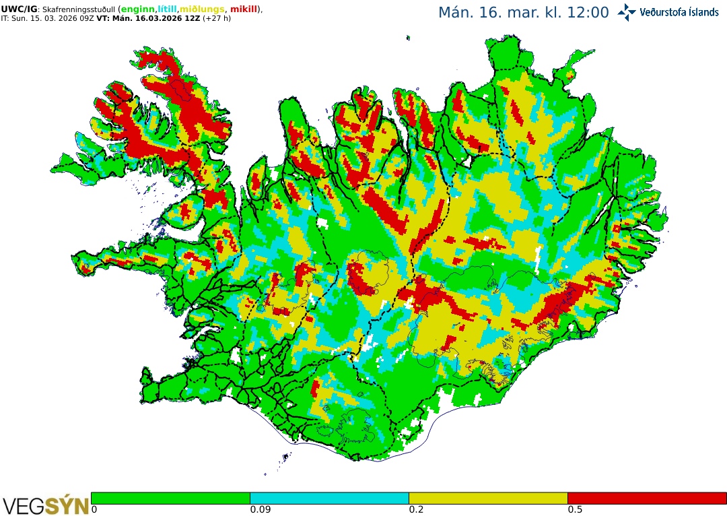
Task: Click the cyan legend color bar
Action: [x=330, y=498]
